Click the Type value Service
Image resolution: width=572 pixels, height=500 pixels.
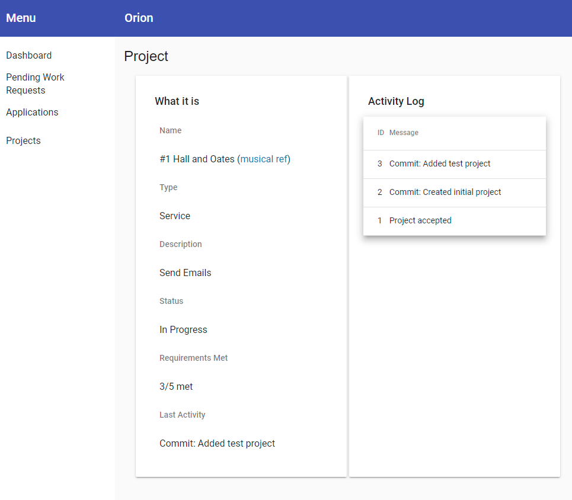pyautogui.click(x=174, y=216)
